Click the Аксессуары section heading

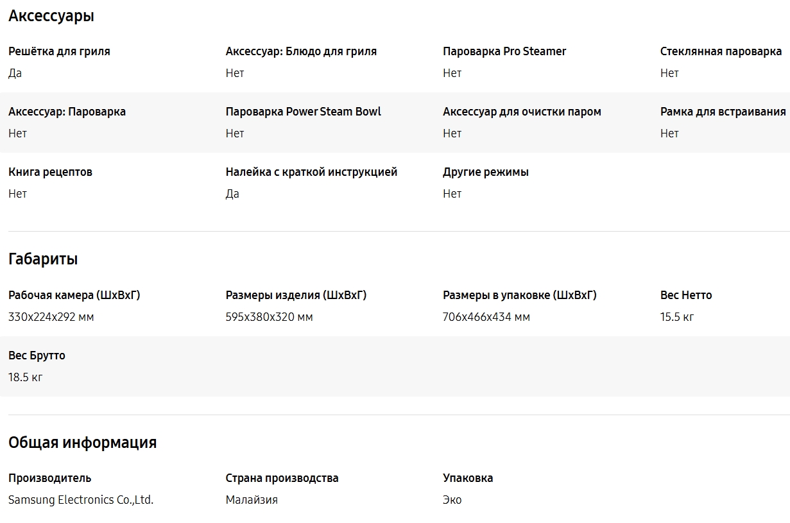[51, 17]
